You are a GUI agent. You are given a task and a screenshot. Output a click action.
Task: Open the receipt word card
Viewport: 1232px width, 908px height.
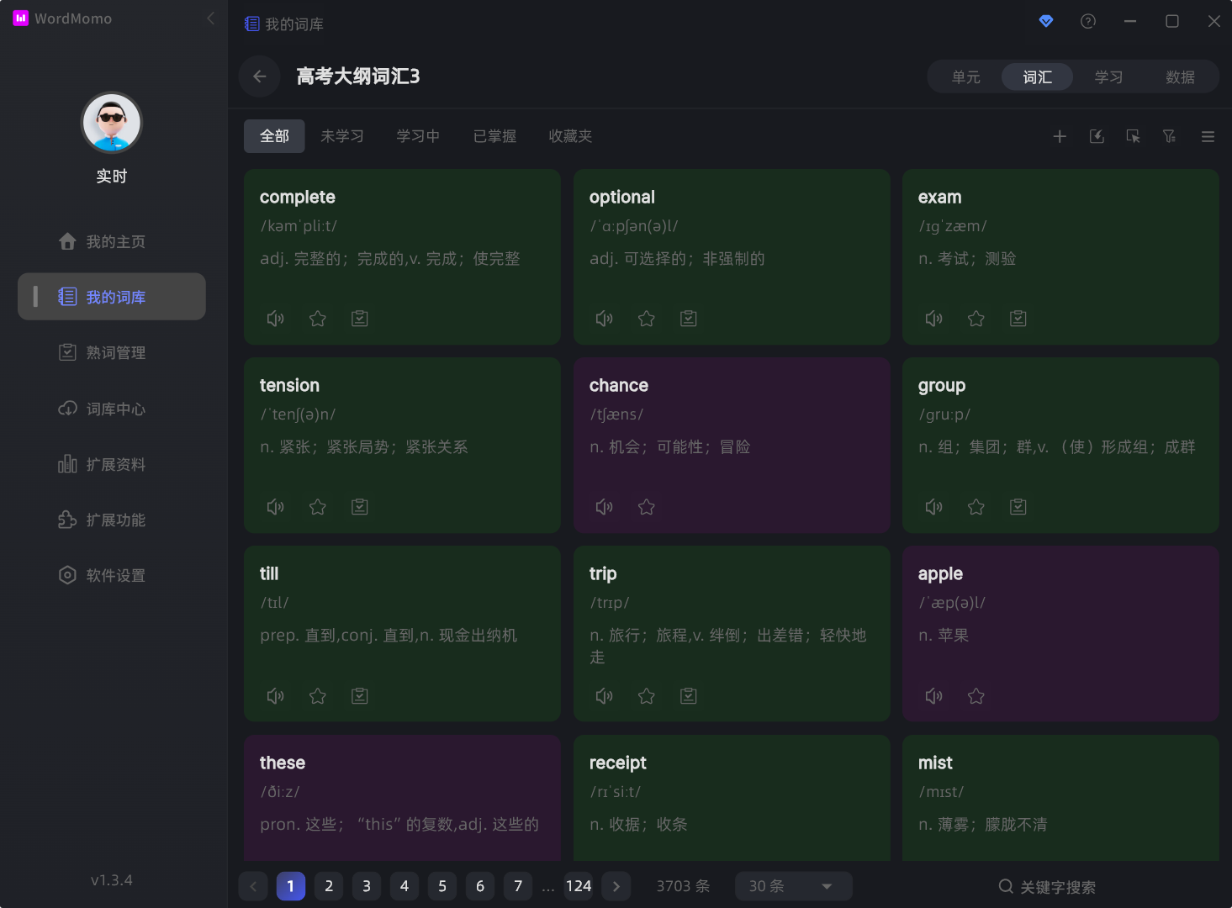pyautogui.click(x=732, y=798)
